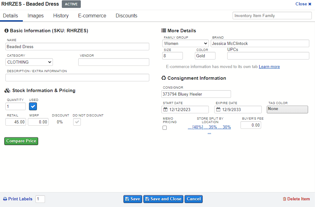The height and width of the screenshot is (207, 315).
Task: Click the Inventory Item Family field
Action: (x=272, y=16)
